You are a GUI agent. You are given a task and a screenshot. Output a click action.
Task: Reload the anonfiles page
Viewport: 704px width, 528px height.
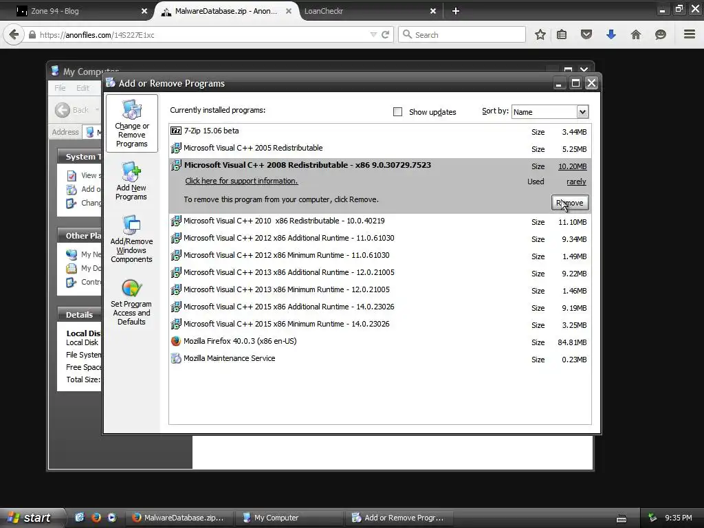pos(385,34)
